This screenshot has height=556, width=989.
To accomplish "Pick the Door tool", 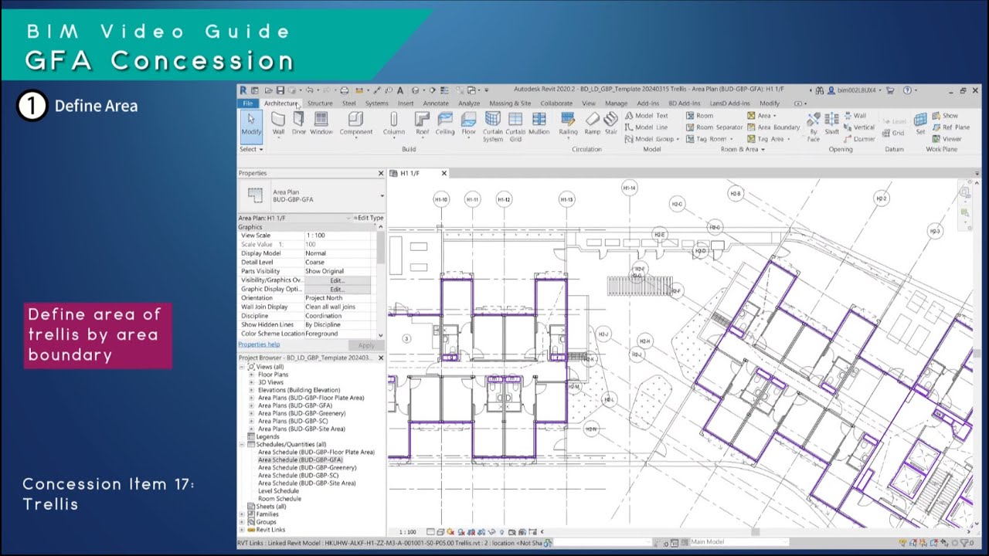I will [x=298, y=124].
